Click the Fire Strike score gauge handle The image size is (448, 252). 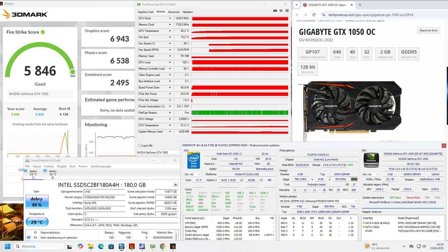pos(73,72)
